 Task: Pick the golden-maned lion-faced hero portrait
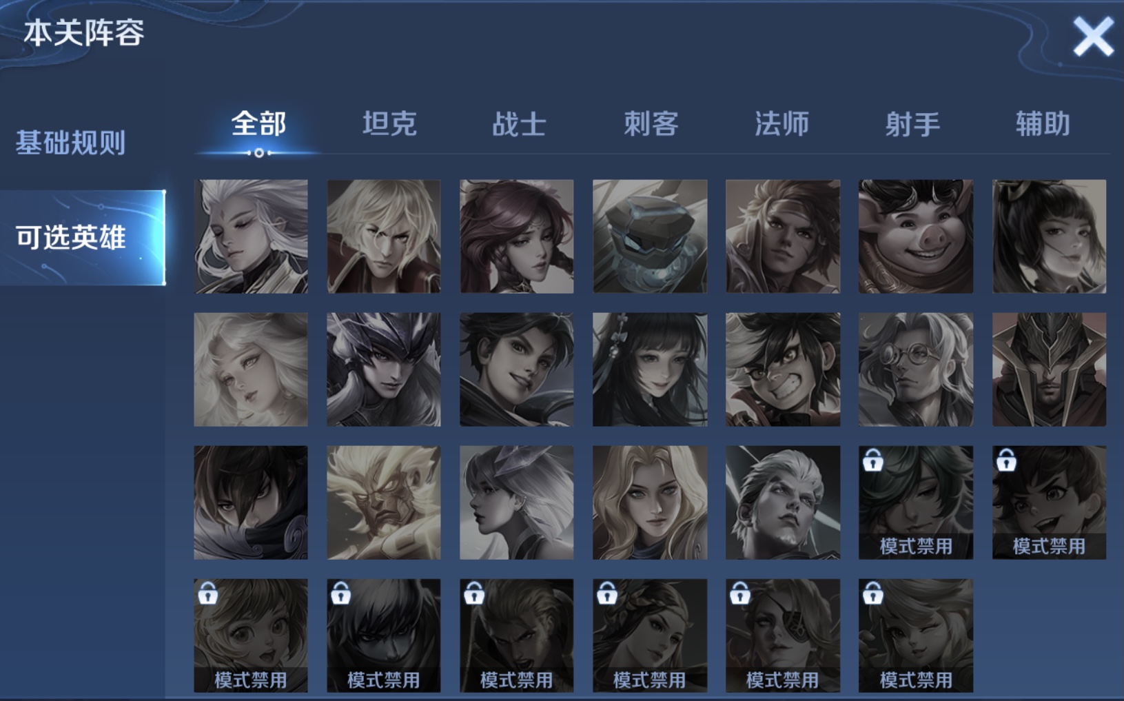click(x=383, y=502)
